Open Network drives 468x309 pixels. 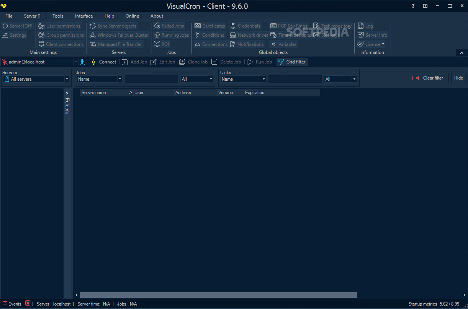point(249,35)
